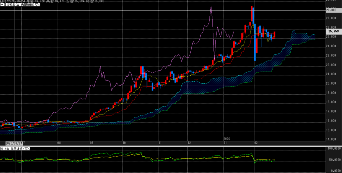Click the 12 month label on time axis
The height and width of the screenshot is (173, 342).
189,142
